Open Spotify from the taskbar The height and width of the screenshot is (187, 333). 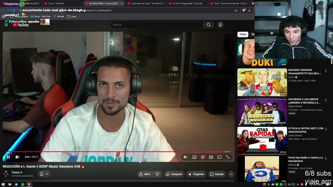point(23,184)
